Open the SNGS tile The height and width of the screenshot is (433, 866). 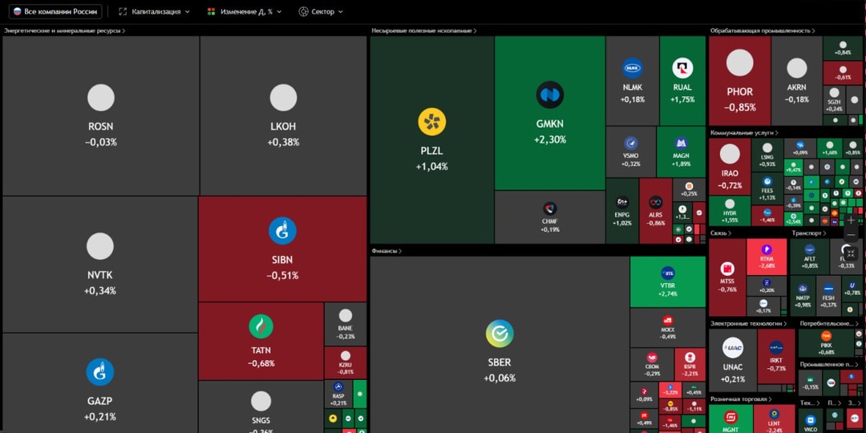tap(261, 407)
